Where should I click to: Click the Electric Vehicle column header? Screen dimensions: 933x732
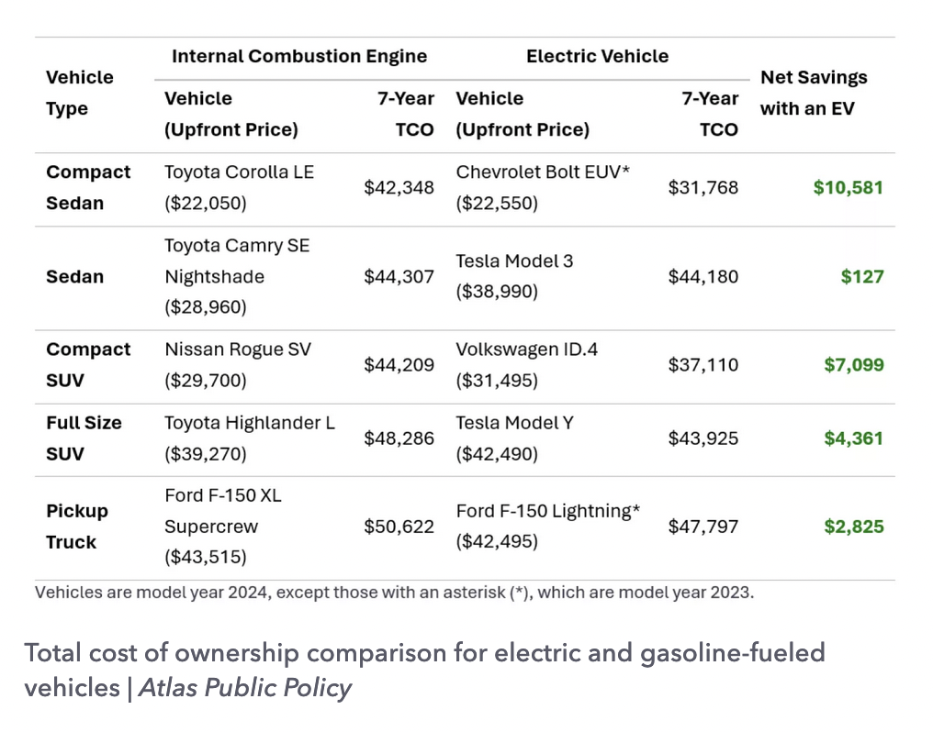(x=597, y=56)
